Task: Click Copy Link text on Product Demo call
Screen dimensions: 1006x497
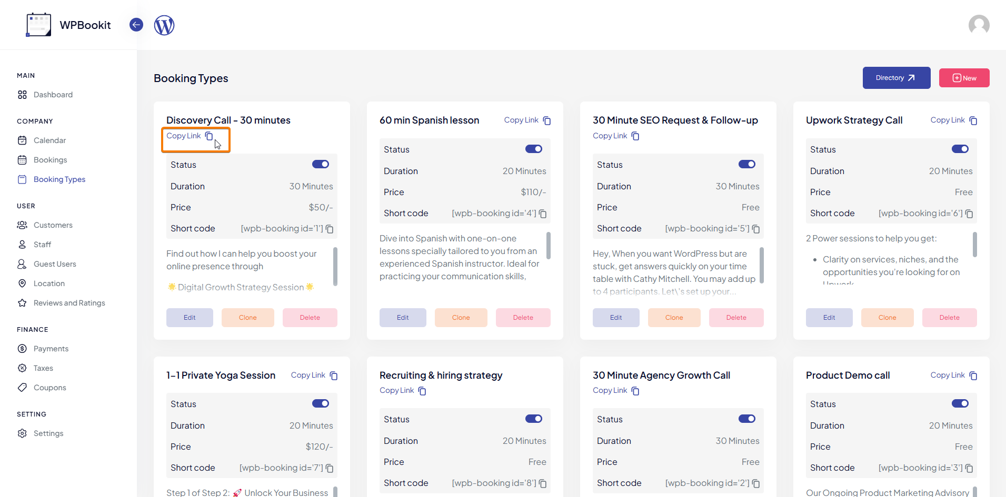Action: click(x=948, y=375)
